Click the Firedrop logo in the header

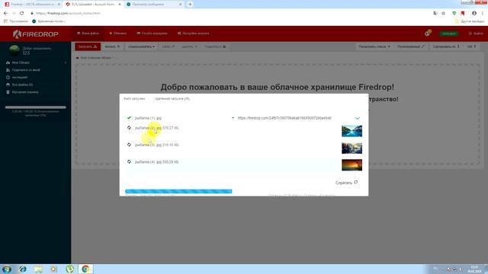click(36, 33)
